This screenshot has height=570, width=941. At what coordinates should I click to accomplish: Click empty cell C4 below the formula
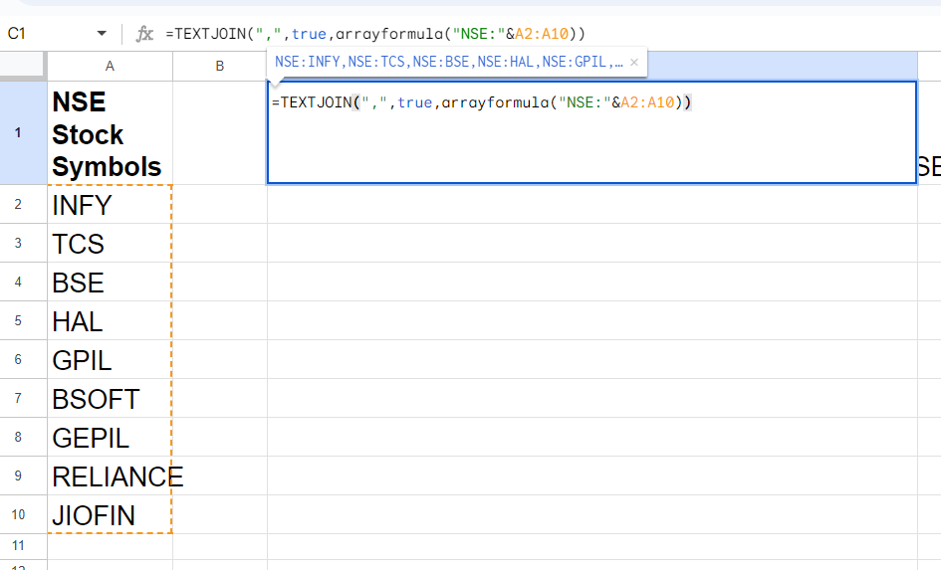coord(592,282)
